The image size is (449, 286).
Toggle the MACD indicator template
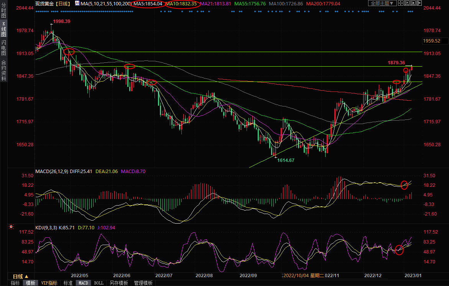click(x=83, y=283)
